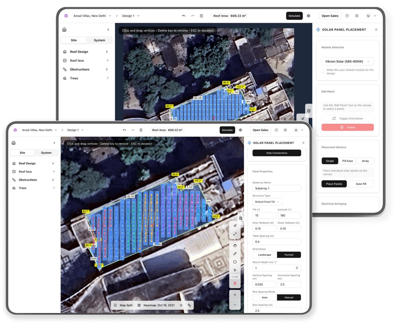Expand Roof Design in back window sidebar
The image size is (399, 324).
pos(86,52)
